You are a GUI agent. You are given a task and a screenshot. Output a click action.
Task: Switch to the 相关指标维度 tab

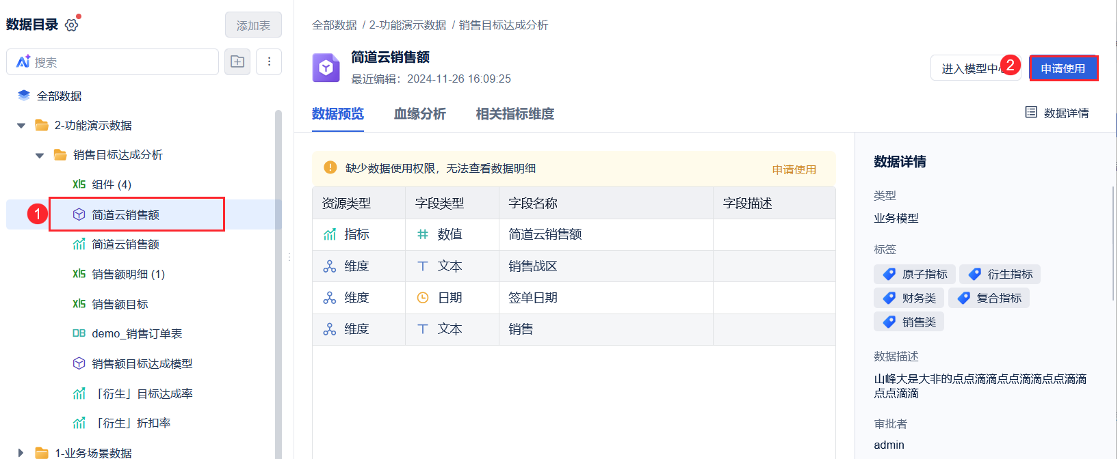point(515,114)
